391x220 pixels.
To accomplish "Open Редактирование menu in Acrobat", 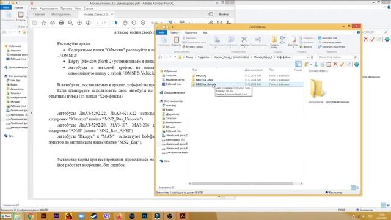I will tap(49, 9).
